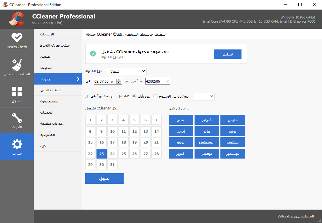322x223 pixels.
Task: Click the تطبيق apply button
Action: (x=104, y=178)
